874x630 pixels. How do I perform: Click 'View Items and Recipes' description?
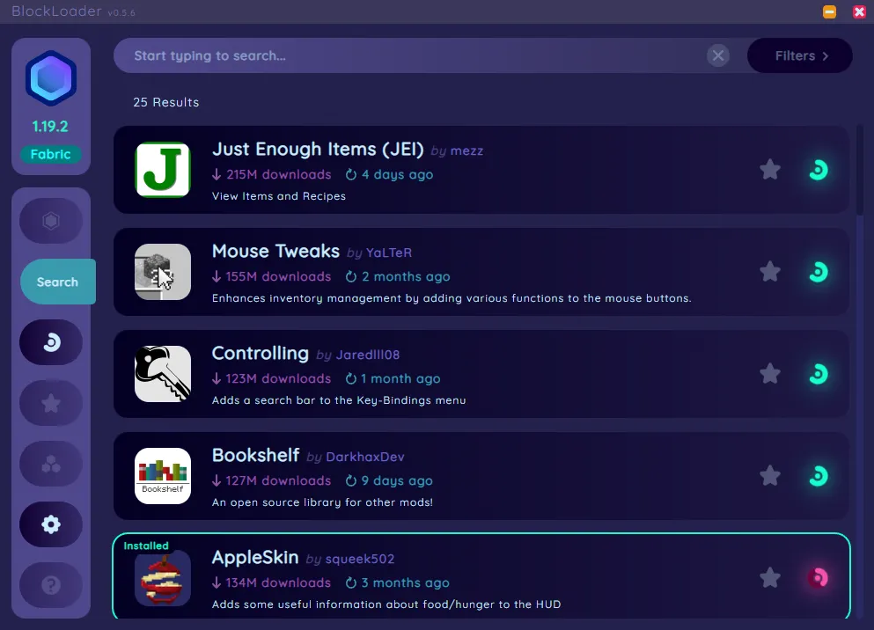tap(279, 196)
